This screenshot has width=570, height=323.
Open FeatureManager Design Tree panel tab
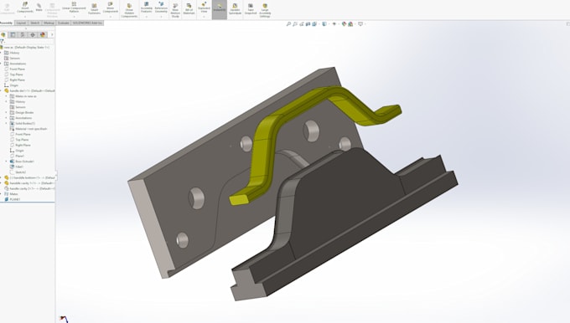pyautogui.click(x=3, y=35)
